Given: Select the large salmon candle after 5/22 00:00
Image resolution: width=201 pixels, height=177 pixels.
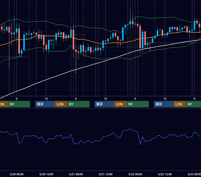Looking at the screenshot, I should point(140,37).
